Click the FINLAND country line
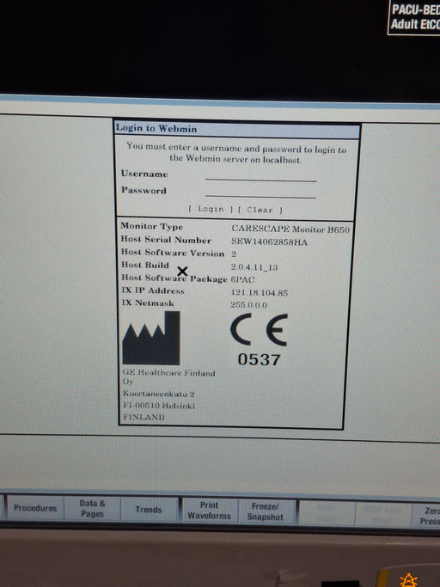Image resolution: width=440 pixels, height=587 pixels. (x=144, y=417)
